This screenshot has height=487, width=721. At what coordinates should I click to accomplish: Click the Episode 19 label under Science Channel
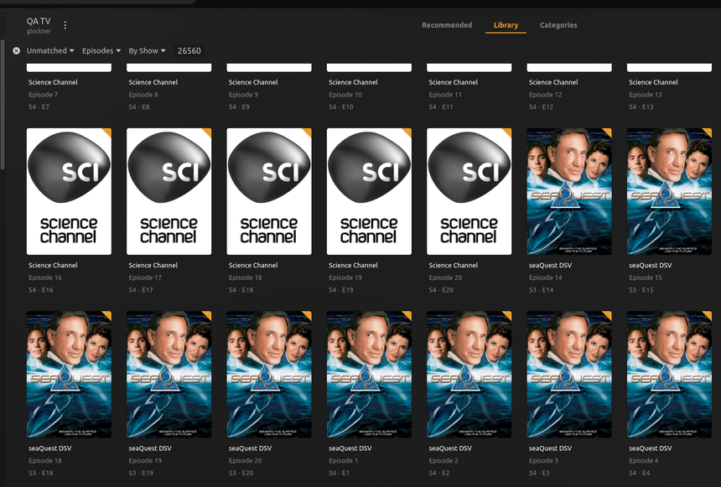(x=345, y=277)
